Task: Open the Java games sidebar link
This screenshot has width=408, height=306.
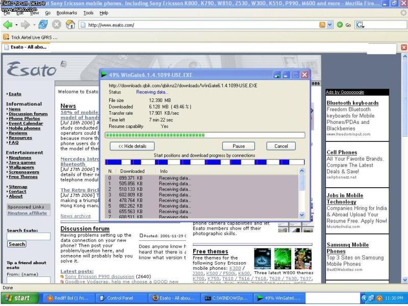Action: pos(22,162)
